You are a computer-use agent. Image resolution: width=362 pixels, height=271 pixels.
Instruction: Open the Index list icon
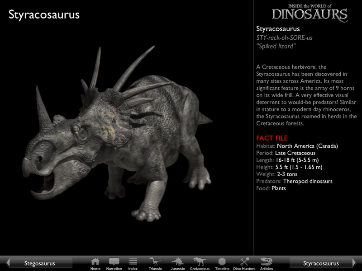click(x=133, y=264)
